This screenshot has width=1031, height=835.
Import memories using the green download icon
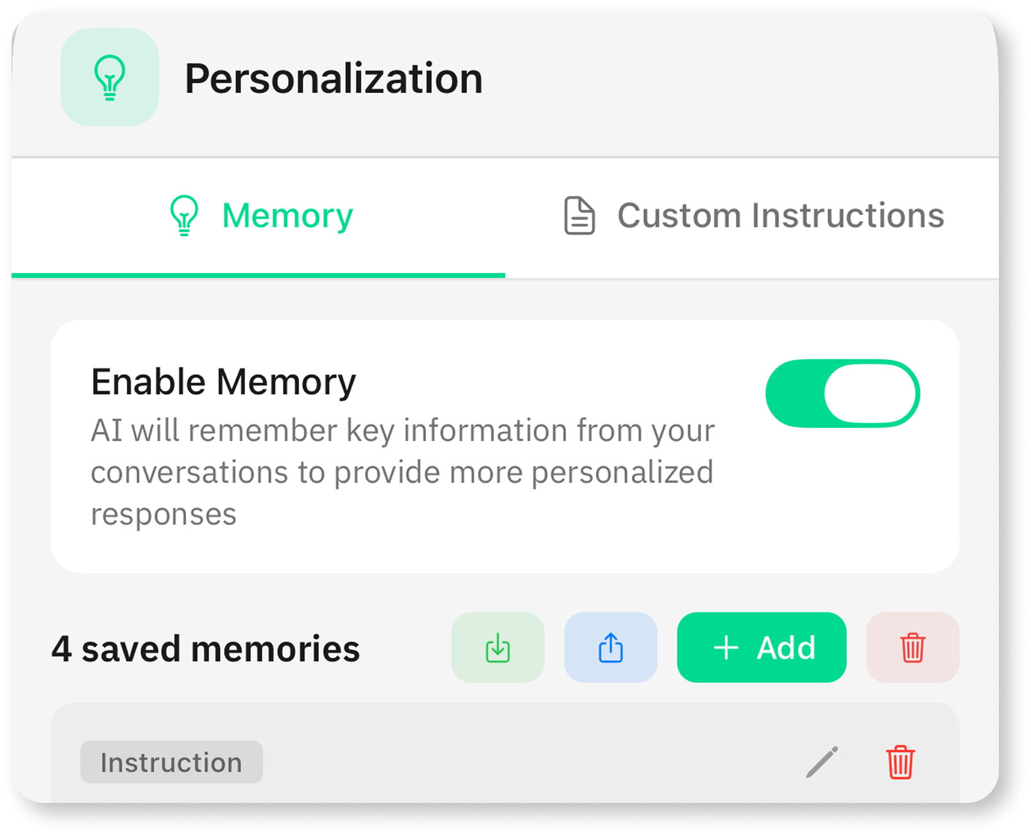click(x=498, y=648)
